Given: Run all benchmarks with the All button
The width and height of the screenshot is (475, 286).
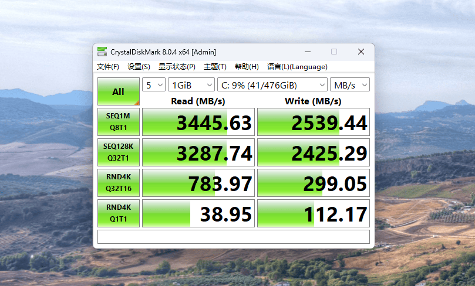Looking at the screenshot, I should pos(119,91).
